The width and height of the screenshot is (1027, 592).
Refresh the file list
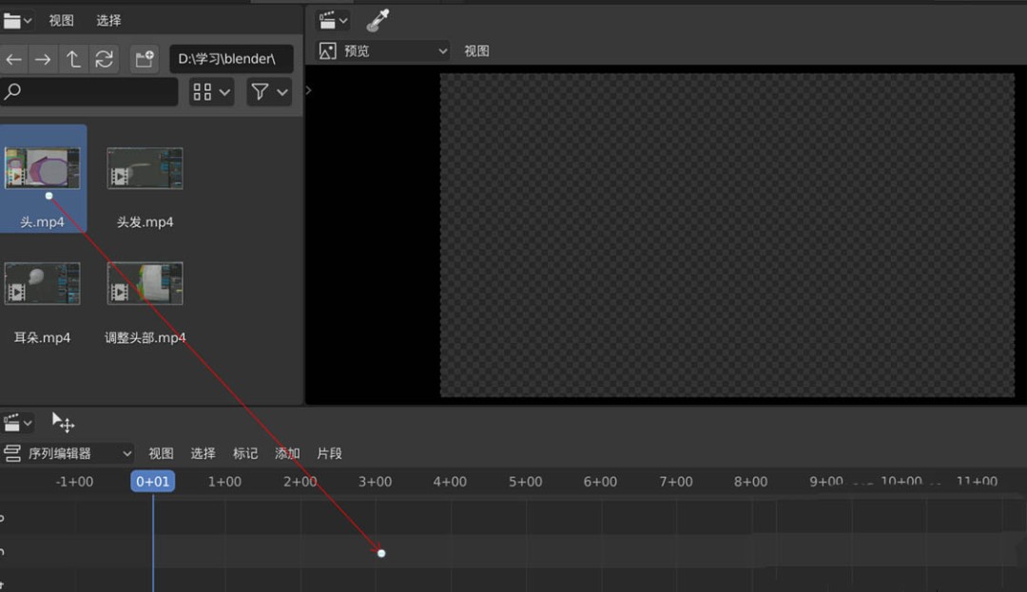[x=104, y=59]
